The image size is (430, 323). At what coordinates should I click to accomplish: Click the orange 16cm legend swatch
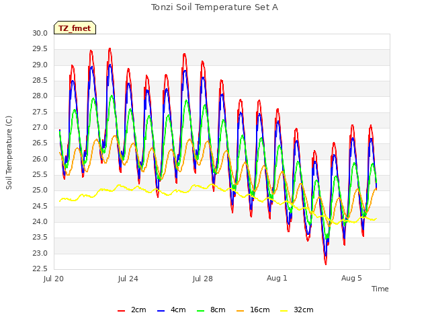pos(241,311)
